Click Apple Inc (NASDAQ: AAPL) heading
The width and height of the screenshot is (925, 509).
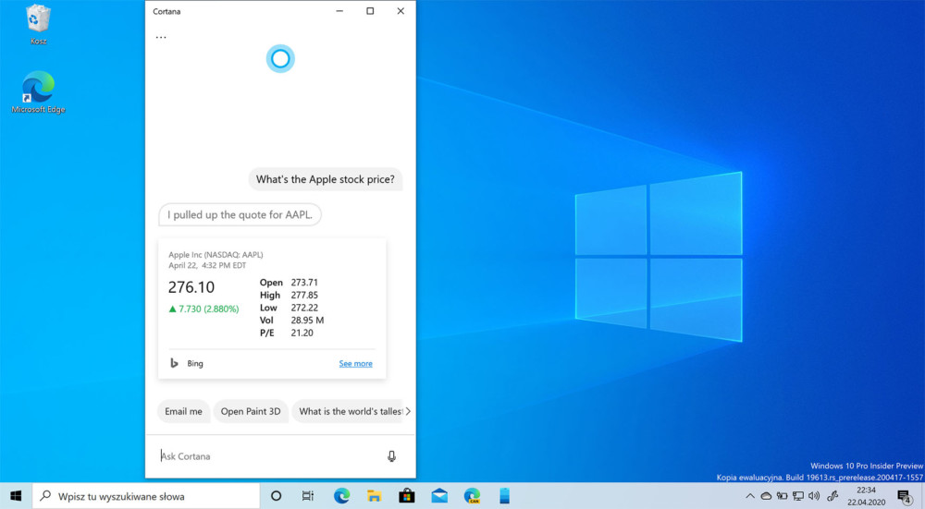coord(216,255)
